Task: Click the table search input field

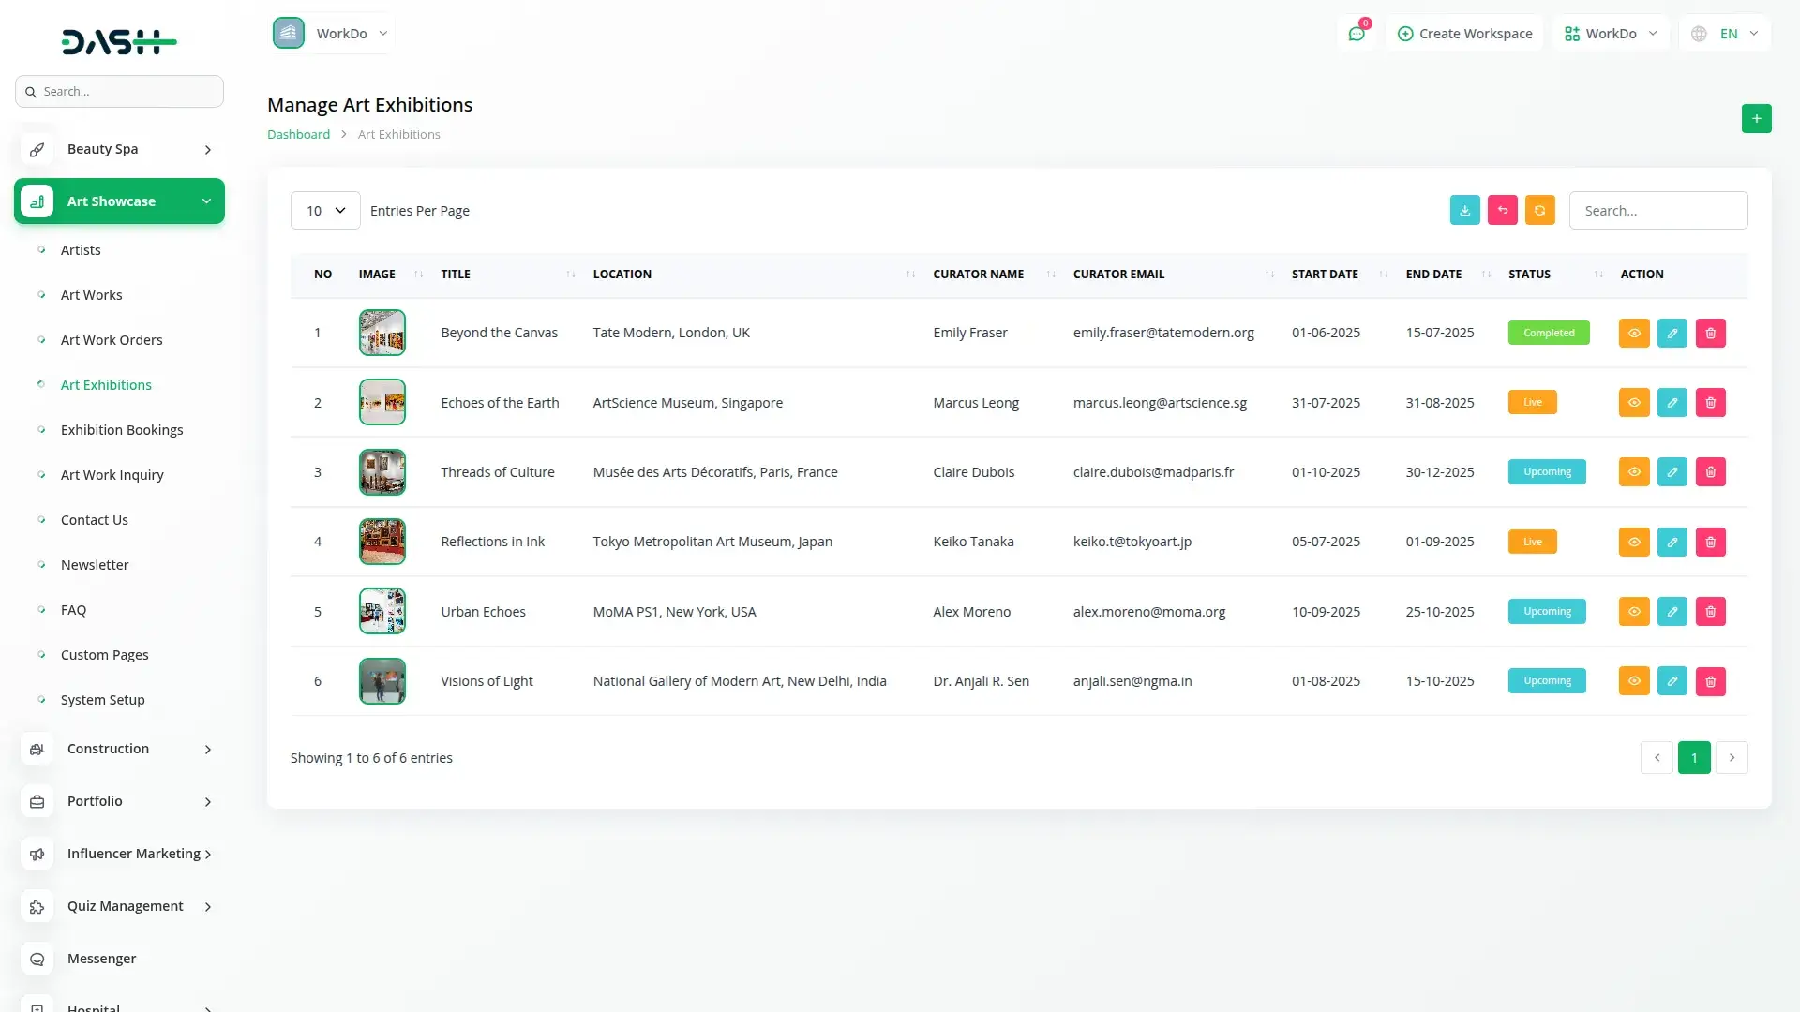Action: point(1657,211)
